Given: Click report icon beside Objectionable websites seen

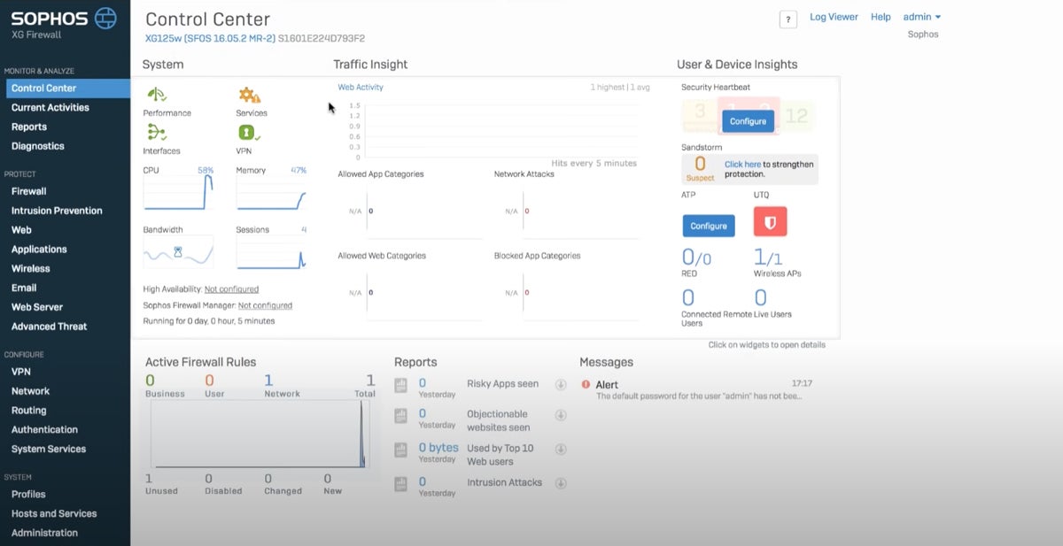Looking at the screenshot, I should tap(400, 415).
